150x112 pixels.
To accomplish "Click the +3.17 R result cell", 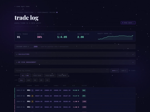I will point(76,96).
